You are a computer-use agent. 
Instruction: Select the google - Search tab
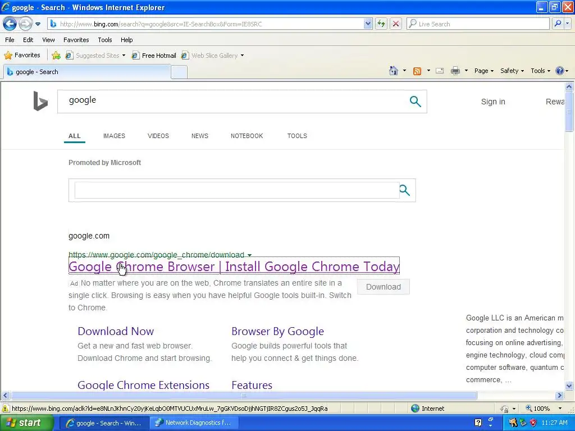point(87,72)
